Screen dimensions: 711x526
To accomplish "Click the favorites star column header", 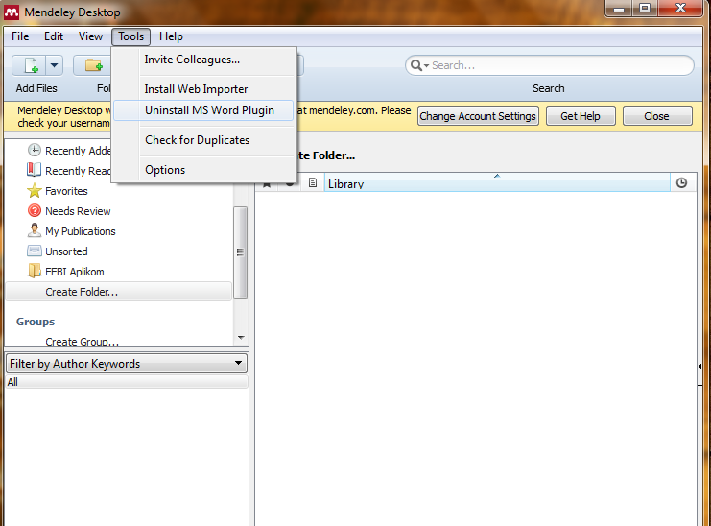I will click(267, 184).
